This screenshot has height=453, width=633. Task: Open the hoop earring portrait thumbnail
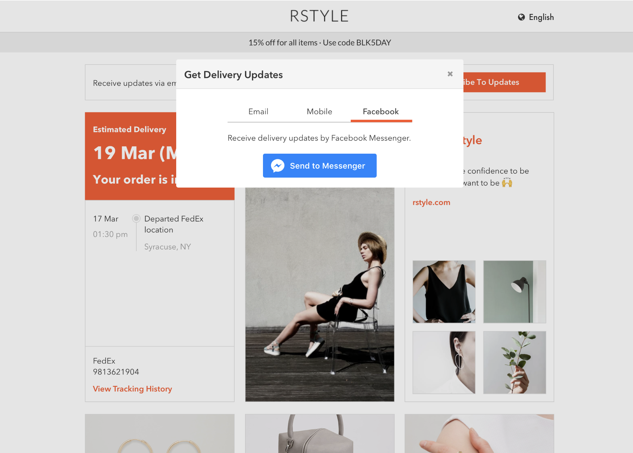click(x=444, y=362)
